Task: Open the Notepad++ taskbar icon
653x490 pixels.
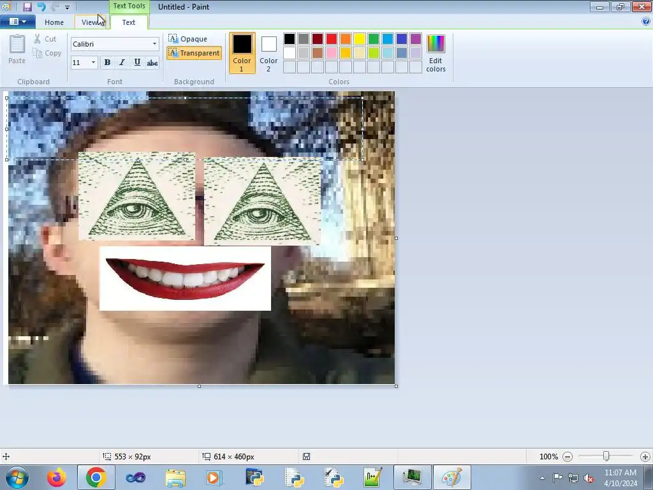Action: pos(372,477)
